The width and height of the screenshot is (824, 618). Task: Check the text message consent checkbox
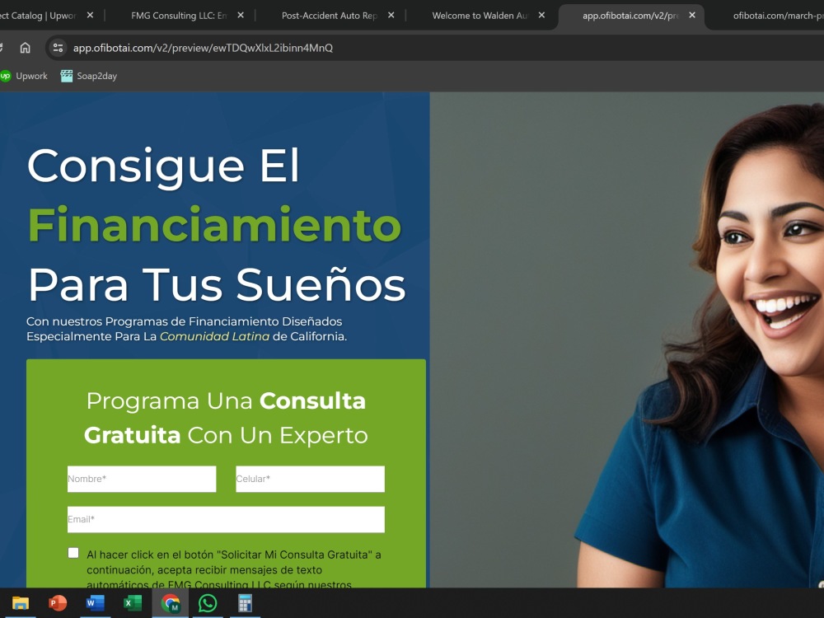click(x=73, y=553)
